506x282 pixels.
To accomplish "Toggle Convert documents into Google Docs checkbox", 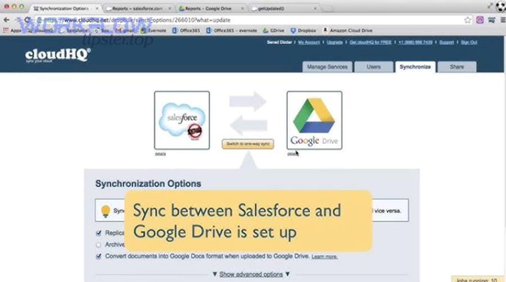I will pos(98,256).
